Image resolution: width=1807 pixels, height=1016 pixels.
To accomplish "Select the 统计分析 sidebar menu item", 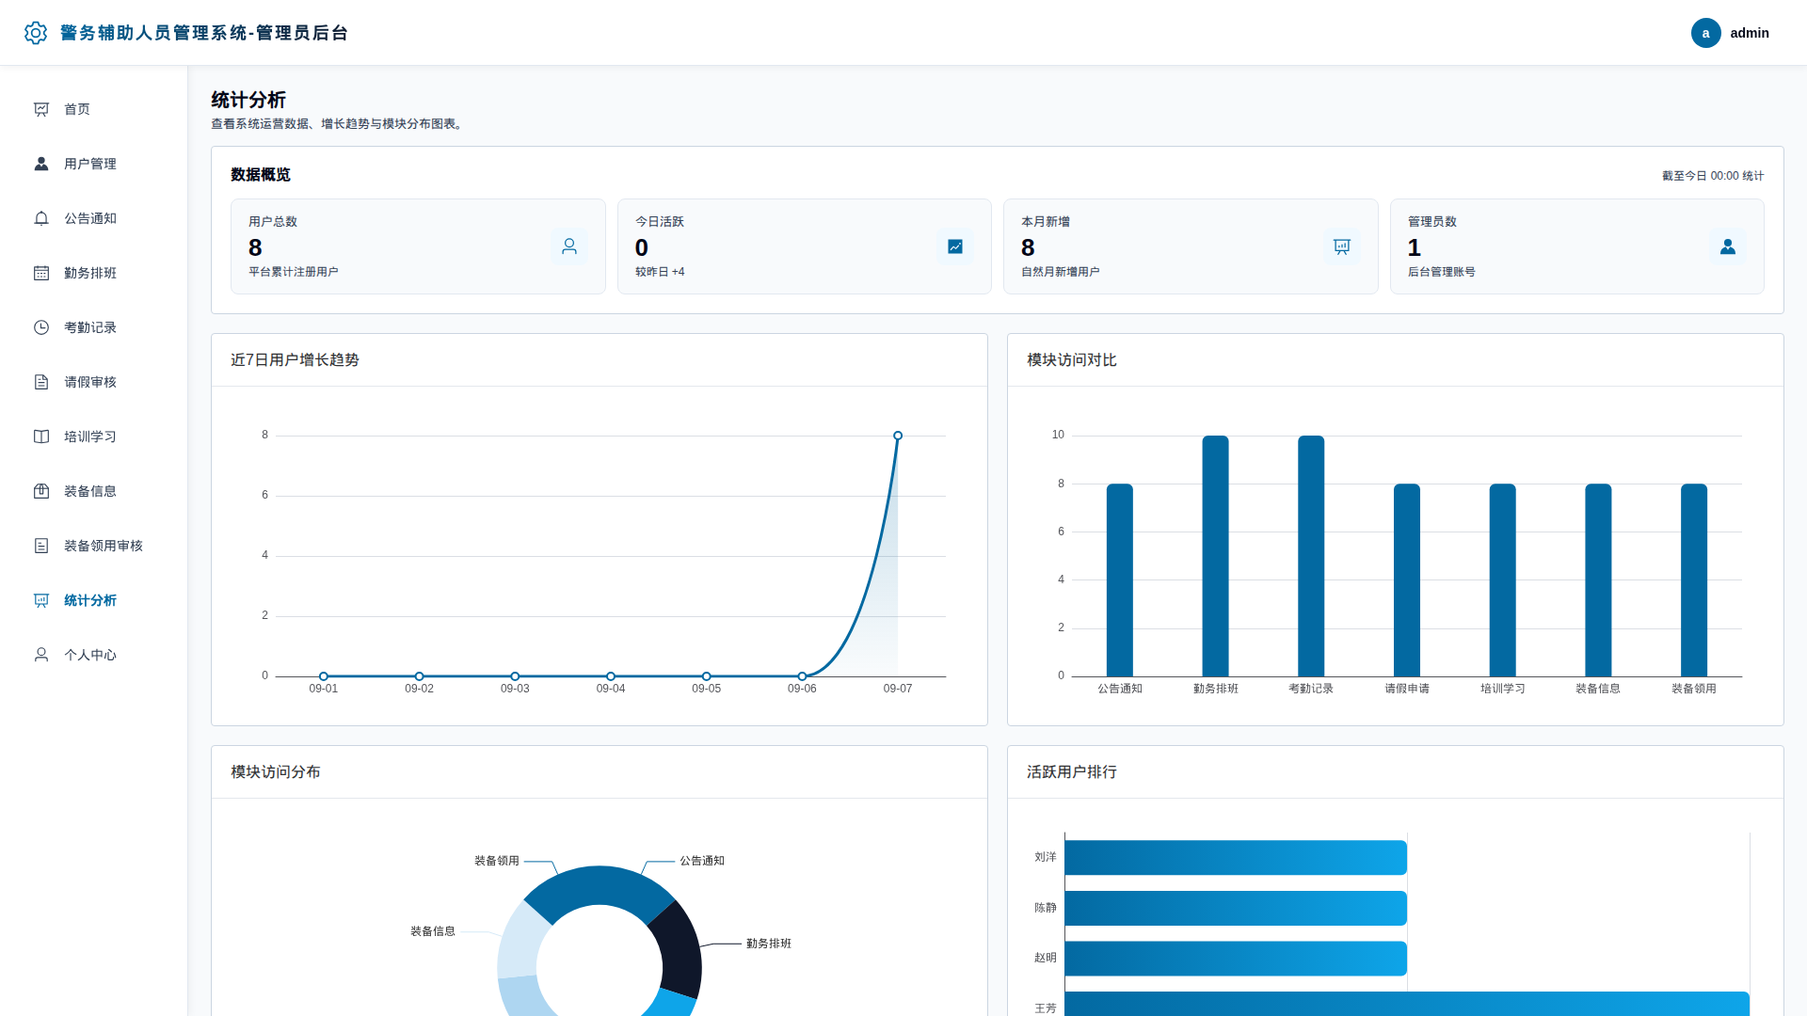I will click(94, 600).
